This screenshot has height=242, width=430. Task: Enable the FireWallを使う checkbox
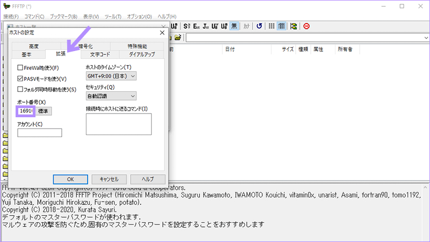20,68
